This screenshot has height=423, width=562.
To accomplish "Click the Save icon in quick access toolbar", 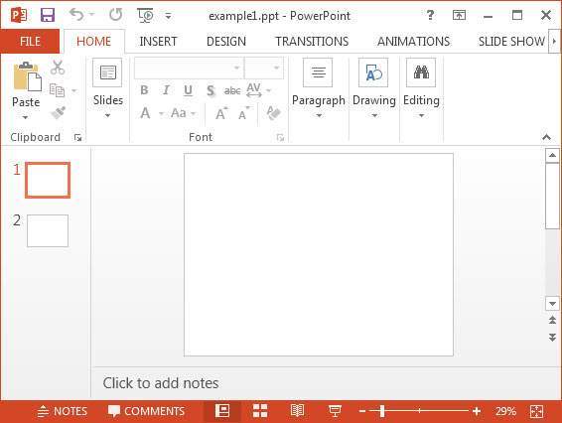I will [x=48, y=15].
